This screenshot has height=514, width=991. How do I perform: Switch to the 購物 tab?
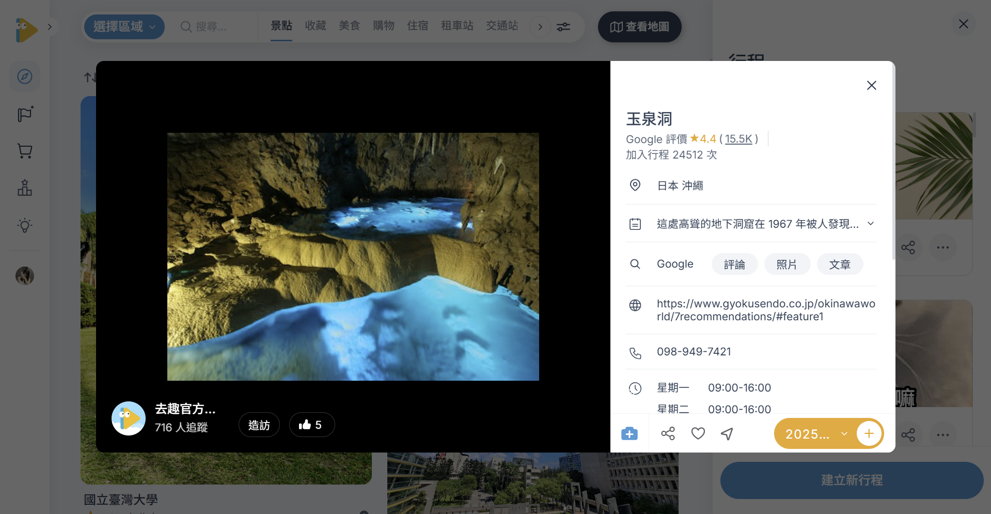[x=384, y=26]
